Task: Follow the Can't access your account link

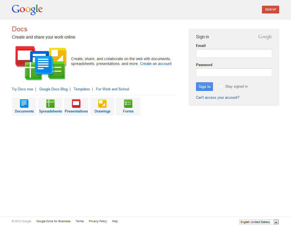Action: [218, 98]
